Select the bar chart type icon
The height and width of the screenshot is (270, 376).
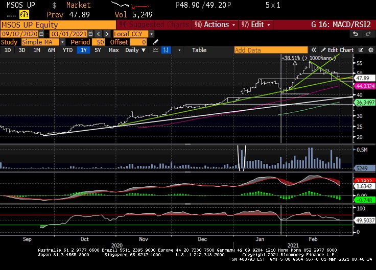(x=166, y=50)
